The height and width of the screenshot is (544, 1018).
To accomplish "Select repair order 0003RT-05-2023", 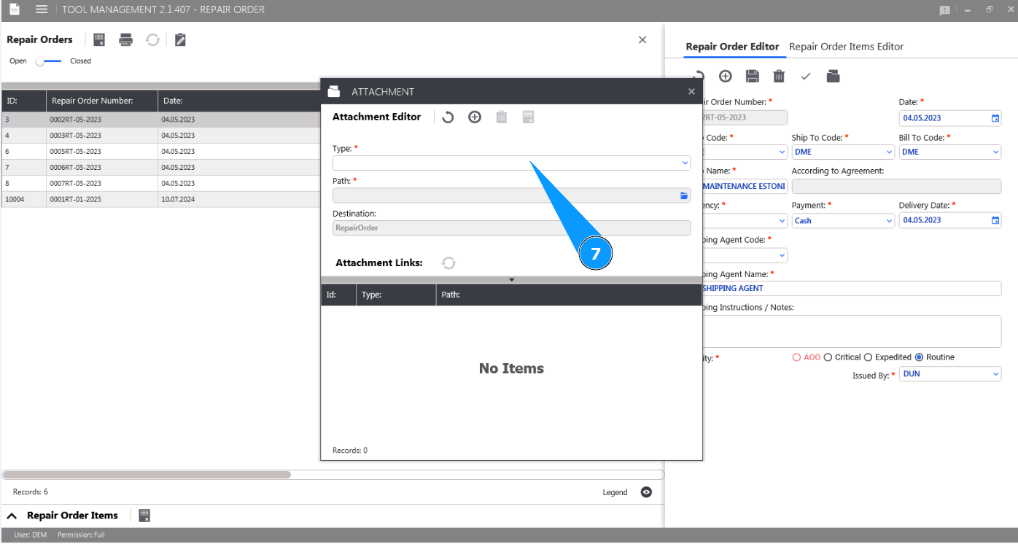I will tap(161, 136).
